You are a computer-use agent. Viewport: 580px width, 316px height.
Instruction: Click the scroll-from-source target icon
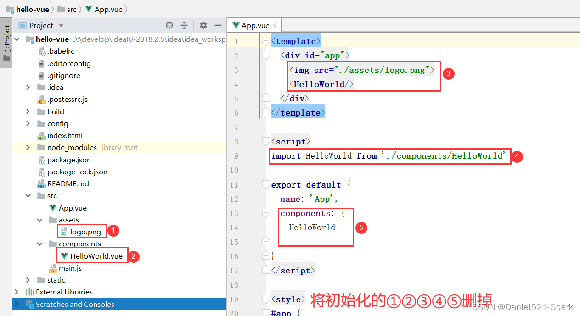click(169, 25)
